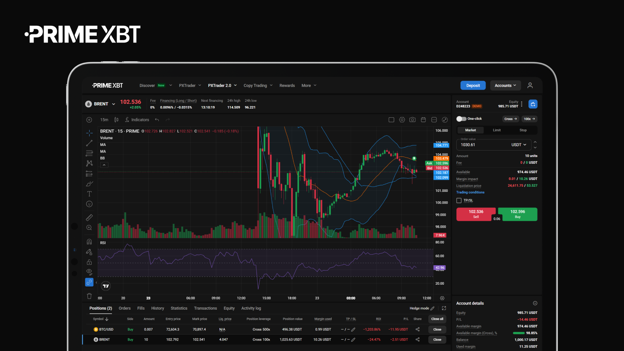624x351 pixels.
Task: Take a chart snapshot with camera icon
Action: [x=412, y=120]
